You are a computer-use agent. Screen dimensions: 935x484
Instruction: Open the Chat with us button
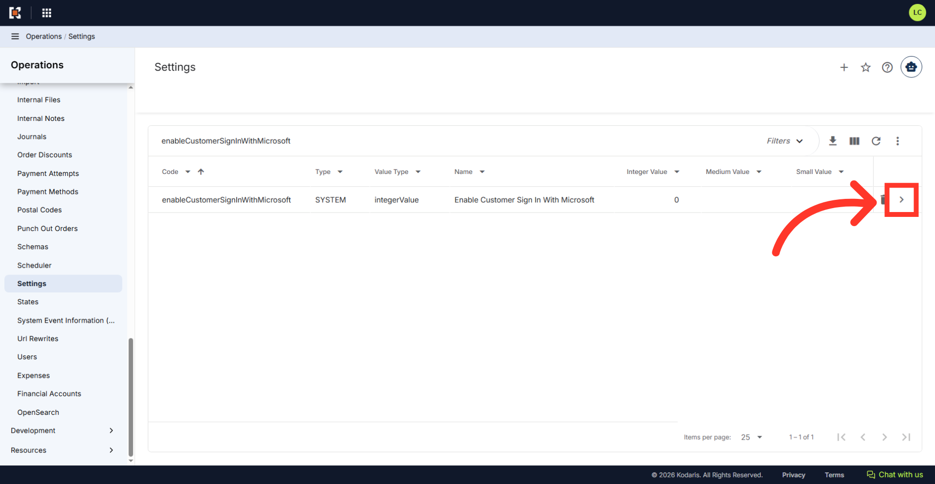pyautogui.click(x=895, y=475)
